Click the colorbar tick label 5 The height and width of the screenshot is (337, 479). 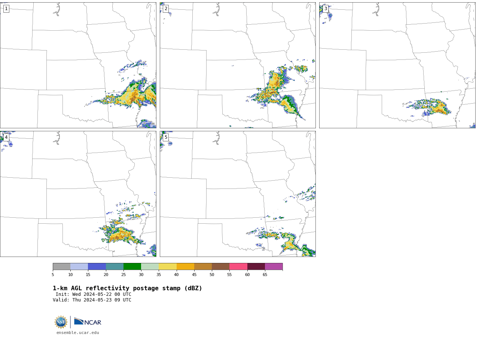(53, 275)
